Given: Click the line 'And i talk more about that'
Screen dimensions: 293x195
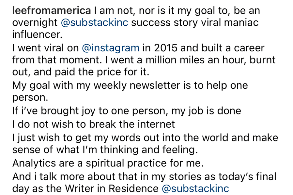Looking at the screenshot, I should pyautogui.click(x=144, y=176).
